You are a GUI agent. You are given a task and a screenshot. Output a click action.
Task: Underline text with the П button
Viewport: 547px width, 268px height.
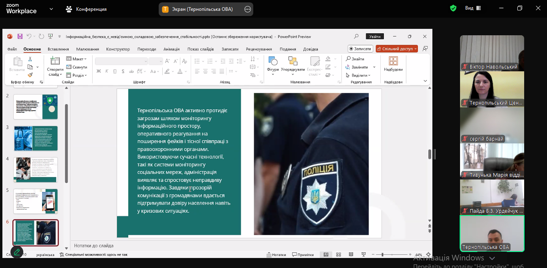[115, 71]
